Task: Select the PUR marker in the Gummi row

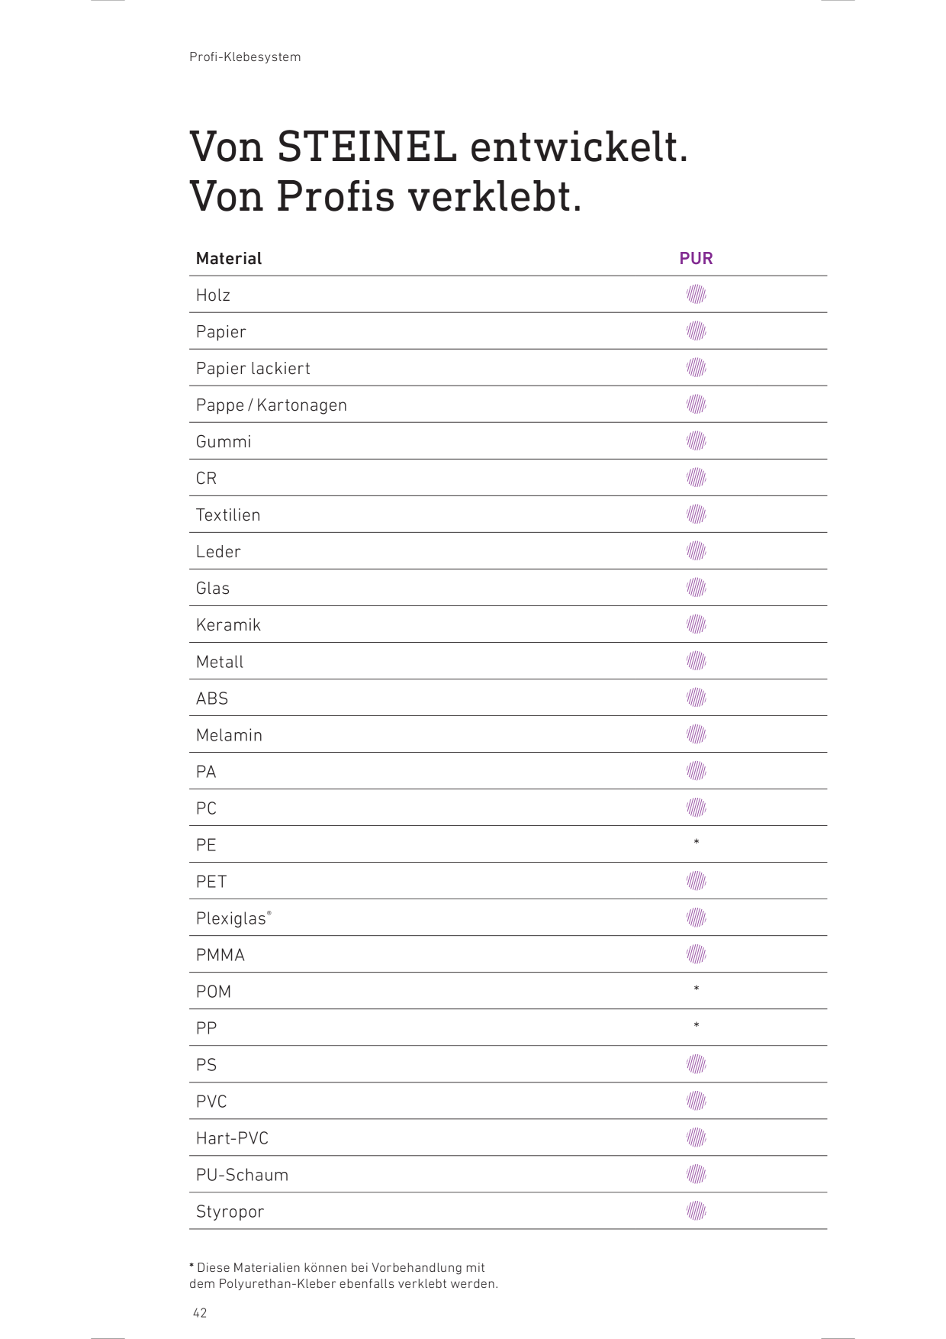Action: pyautogui.click(x=696, y=440)
